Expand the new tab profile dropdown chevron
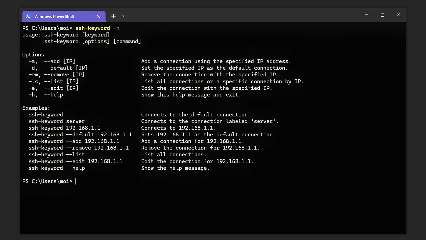This screenshot has height=240, width=426. (124, 16)
